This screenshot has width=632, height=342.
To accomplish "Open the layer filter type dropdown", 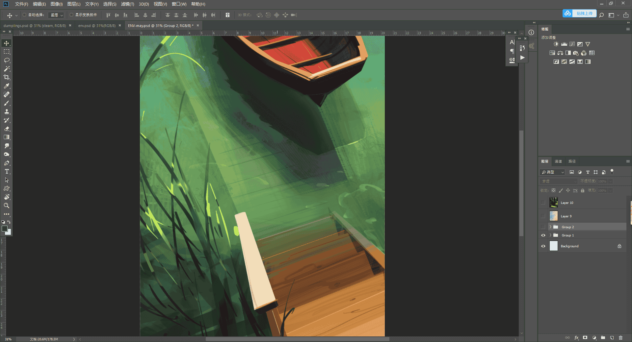I will click(553, 172).
